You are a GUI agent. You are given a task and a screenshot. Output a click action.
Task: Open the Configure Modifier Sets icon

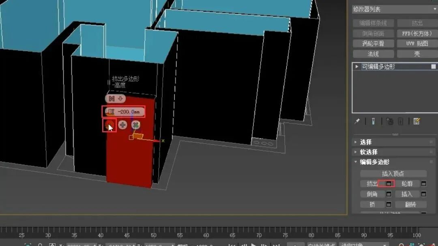point(417,121)
